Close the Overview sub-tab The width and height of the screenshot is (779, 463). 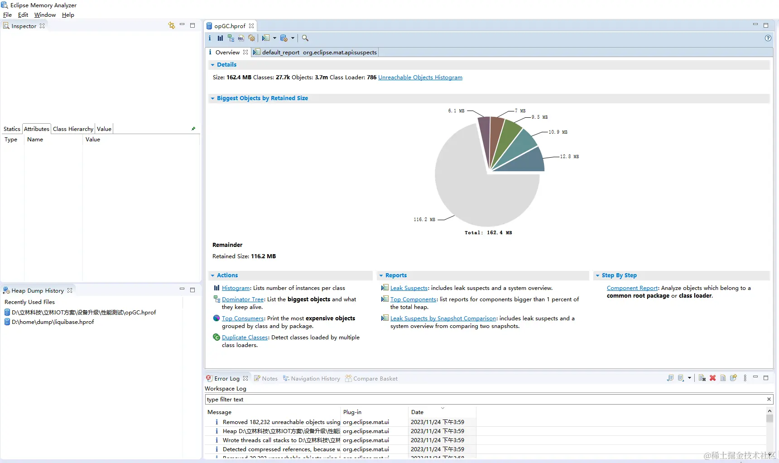[245, 52]
